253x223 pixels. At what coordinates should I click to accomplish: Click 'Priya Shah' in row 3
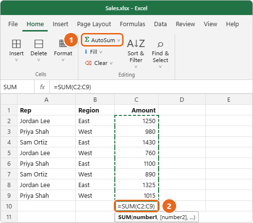coord(46,131)
